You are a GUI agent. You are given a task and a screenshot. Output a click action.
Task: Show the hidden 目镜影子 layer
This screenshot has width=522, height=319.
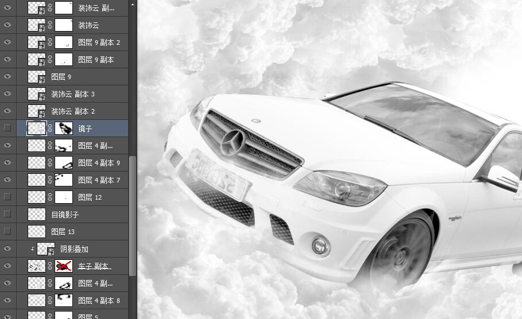click(x=7, y=214)
